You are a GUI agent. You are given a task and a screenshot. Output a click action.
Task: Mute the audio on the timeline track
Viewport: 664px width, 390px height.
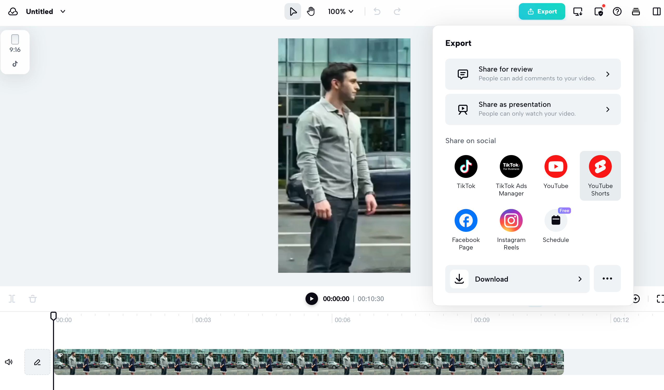(9, 362)
